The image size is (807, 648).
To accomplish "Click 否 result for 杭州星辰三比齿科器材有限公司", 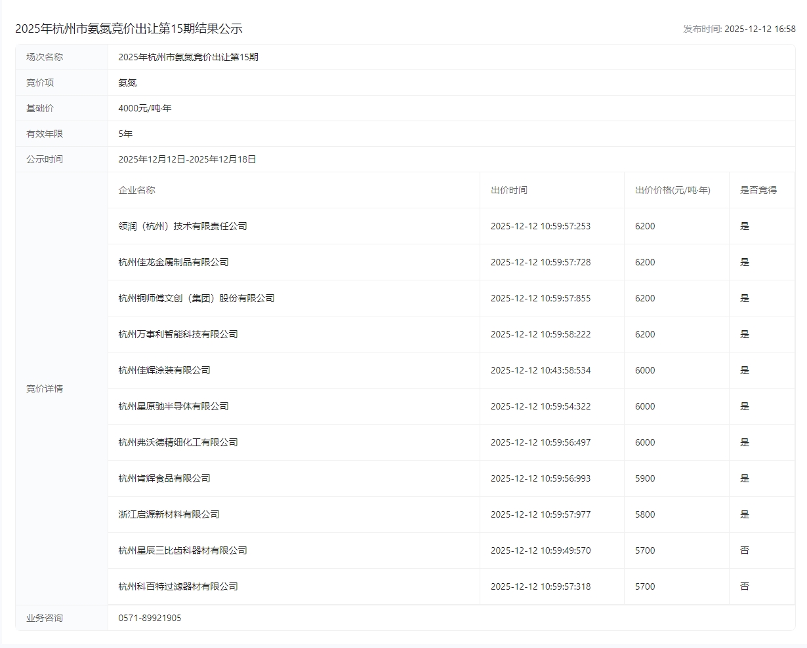I will pos(744,550).
